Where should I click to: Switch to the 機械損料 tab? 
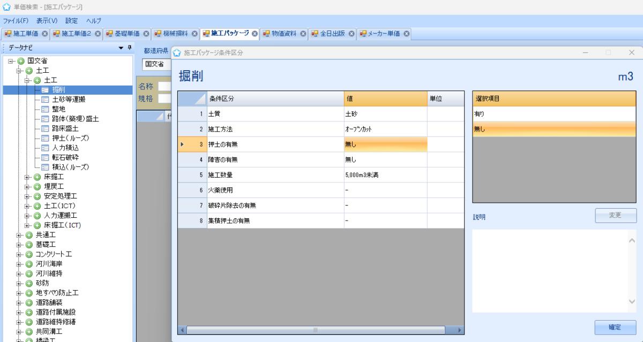point(175,34)
